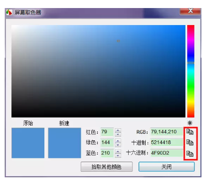Click the small color marker in gradient area
This screenshot has height=182, width=209.
(118, 41)
